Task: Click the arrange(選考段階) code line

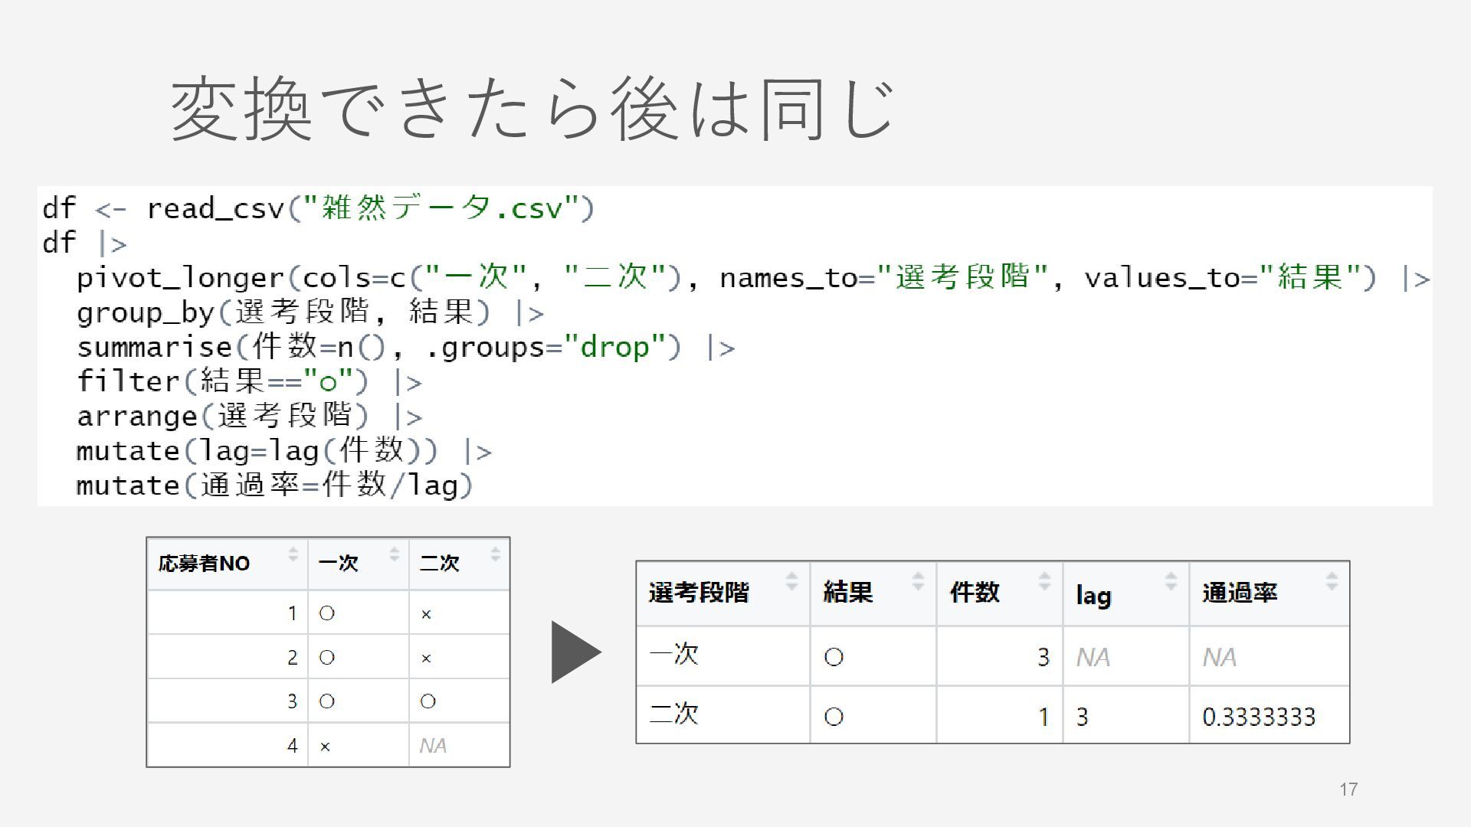Action: 250,417
